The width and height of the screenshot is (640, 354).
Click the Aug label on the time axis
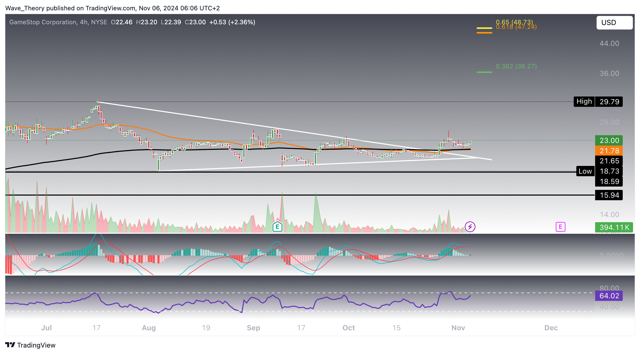coord(149,328)
